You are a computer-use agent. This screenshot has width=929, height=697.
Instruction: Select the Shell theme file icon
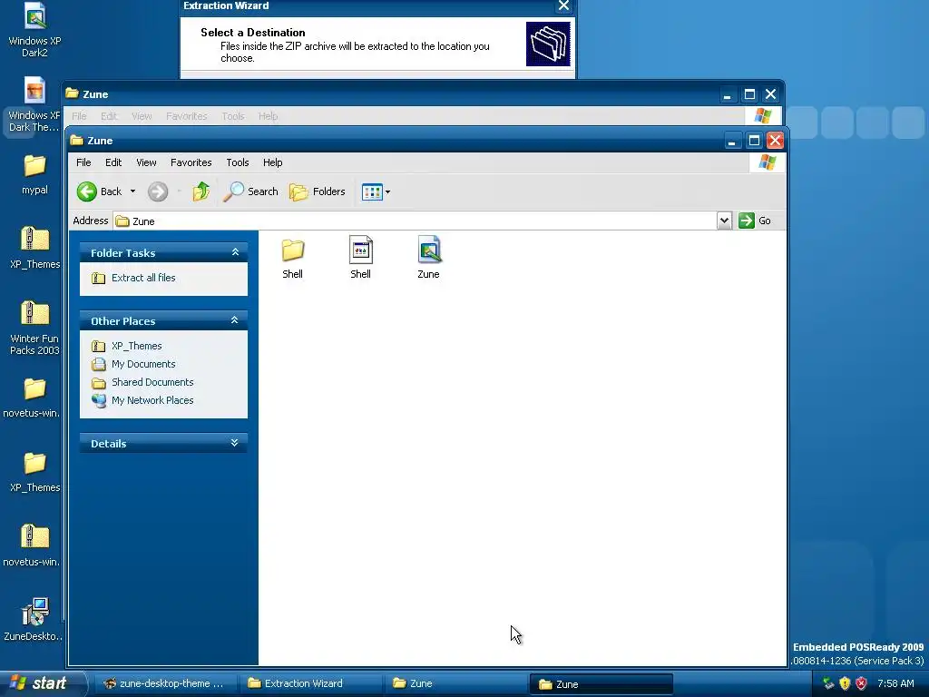click(360, 258)
